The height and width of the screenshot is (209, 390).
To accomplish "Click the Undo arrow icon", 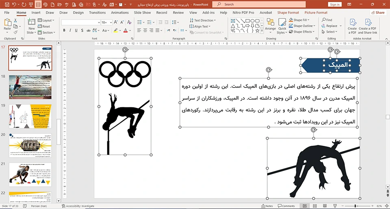I will 14,4.
